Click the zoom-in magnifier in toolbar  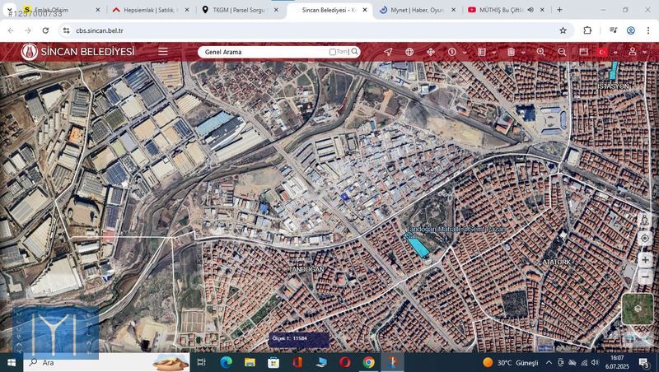(541, 52)
